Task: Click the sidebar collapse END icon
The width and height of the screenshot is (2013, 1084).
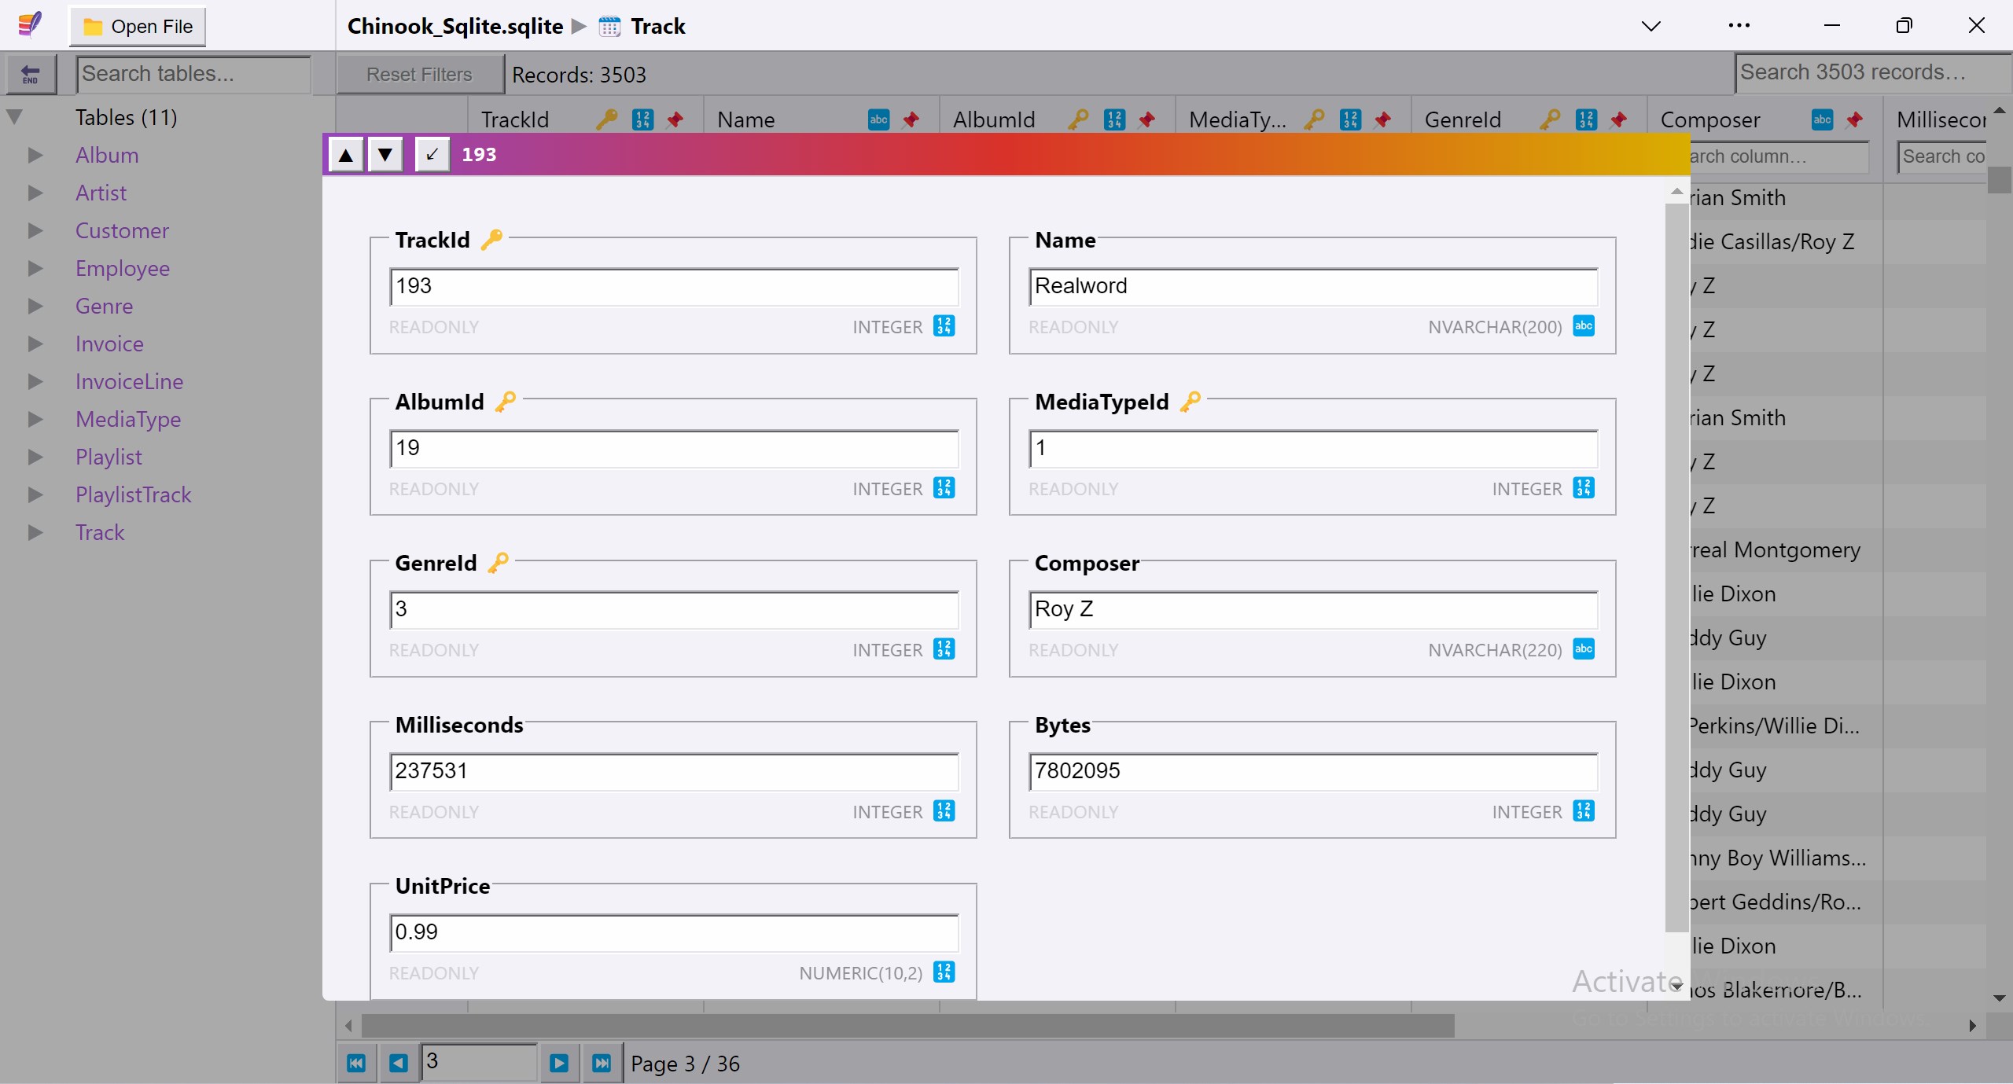Action: [x=31, y=75]
